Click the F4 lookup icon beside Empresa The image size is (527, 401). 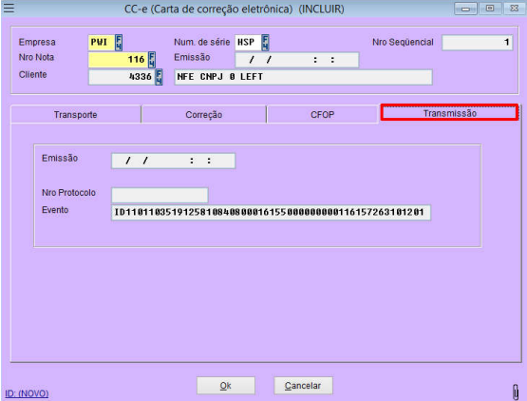(119, 43)
